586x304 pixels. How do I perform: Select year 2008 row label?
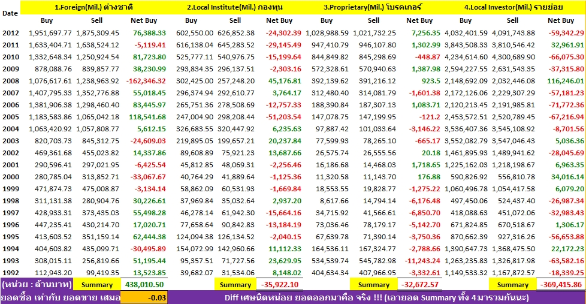point(10,81)
